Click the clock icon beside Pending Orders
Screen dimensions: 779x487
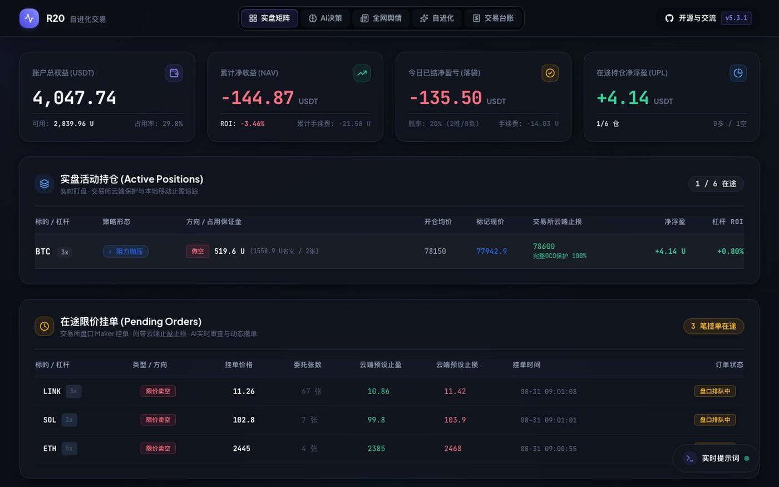coord(45,326)
